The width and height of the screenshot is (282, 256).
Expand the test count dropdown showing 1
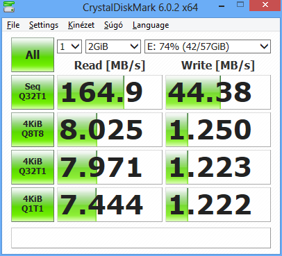pos(69,46)
